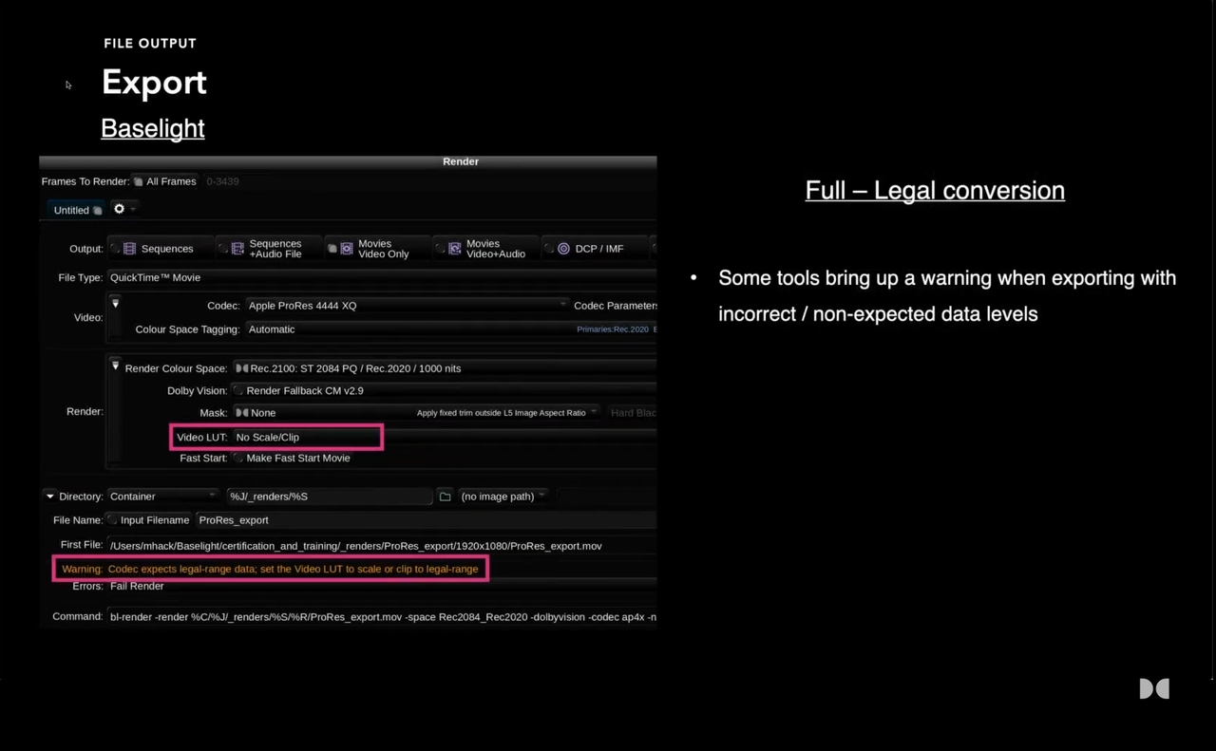Click the Baselight underlined heading link

pyautogui.click(x=153, y=128)
